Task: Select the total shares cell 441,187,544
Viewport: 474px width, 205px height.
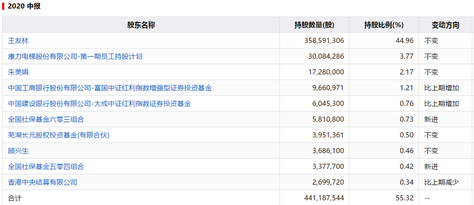Action: point(324,198)
